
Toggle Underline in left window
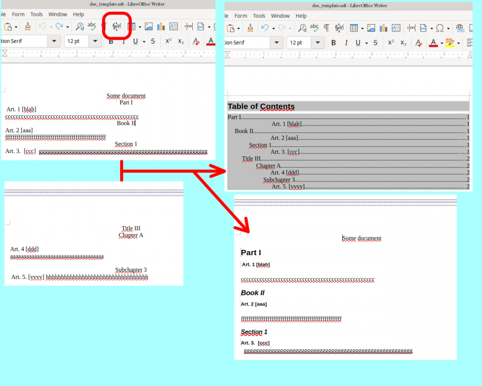(x=135, y=41)
